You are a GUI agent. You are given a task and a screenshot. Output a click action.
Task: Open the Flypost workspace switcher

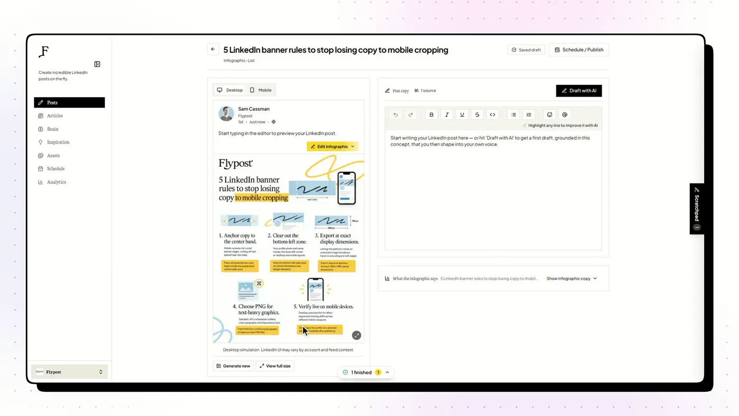[69, 372]
